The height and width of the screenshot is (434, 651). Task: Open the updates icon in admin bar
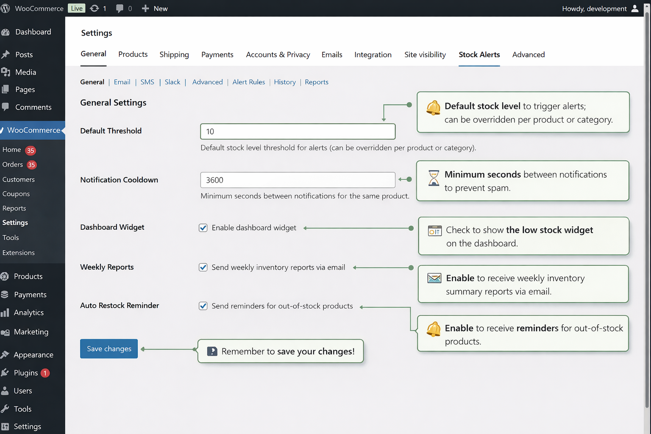(x=95, y=8)
